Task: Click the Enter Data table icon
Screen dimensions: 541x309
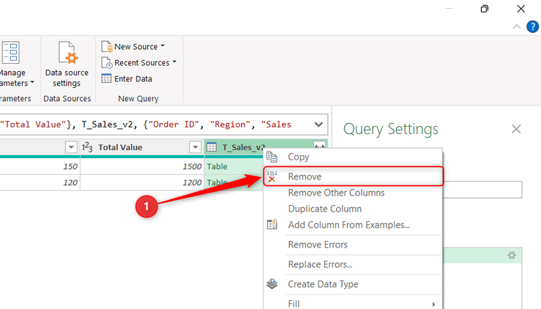Action: (106, 79)
